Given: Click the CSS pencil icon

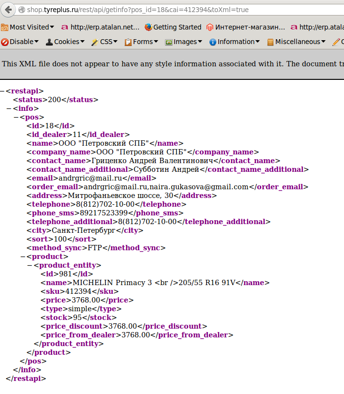Looking at the screenshot, I should coord(95,42).
